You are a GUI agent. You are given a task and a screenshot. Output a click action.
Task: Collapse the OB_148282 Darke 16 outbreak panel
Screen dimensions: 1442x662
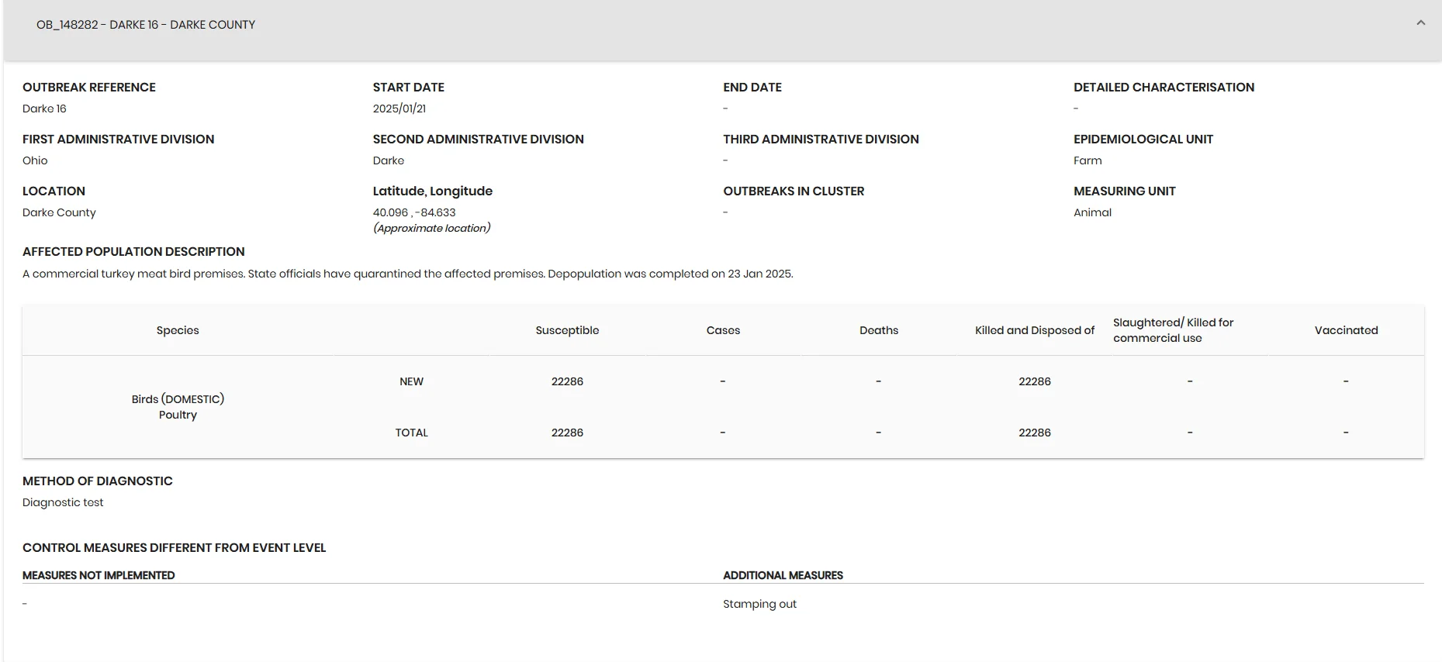click(x=1420, y=23)
